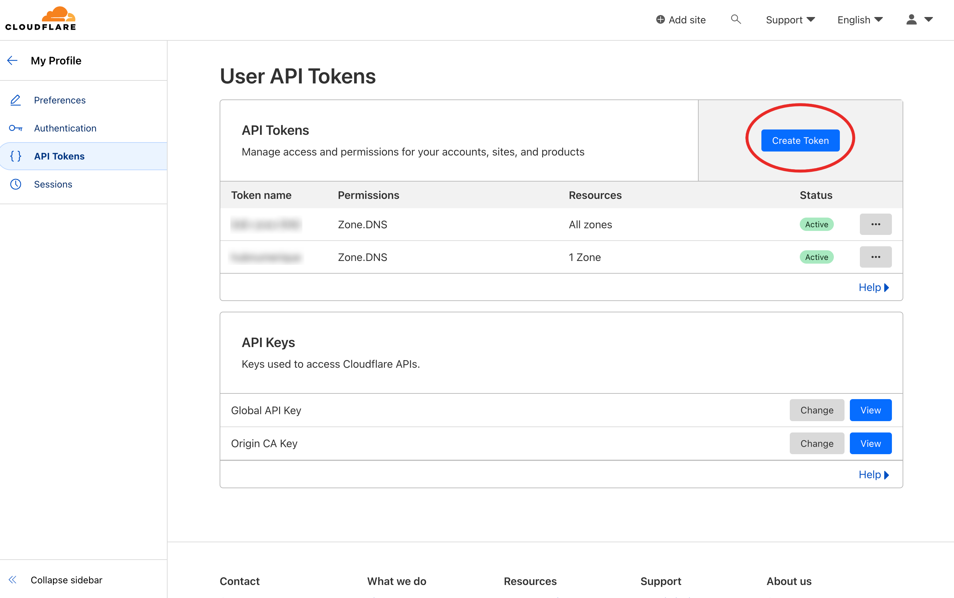Click the Sessions clock icon
The height and width of the screenshot is (598, 954).
(15, 184)
